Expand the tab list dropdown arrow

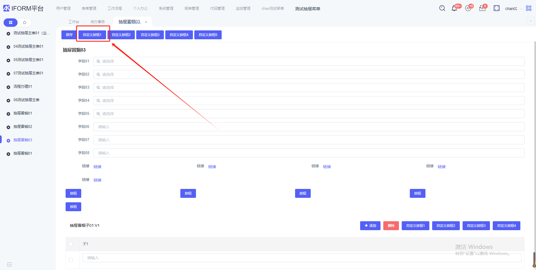click(530, 21)
